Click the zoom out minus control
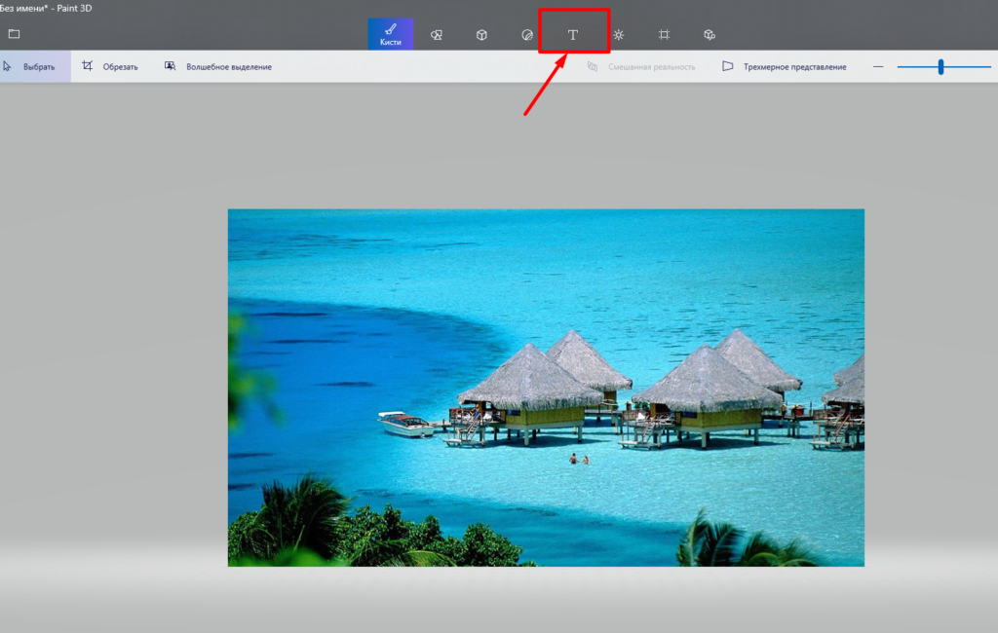The height and width of the screenshot is (633, 998). (x=878, y=66)
